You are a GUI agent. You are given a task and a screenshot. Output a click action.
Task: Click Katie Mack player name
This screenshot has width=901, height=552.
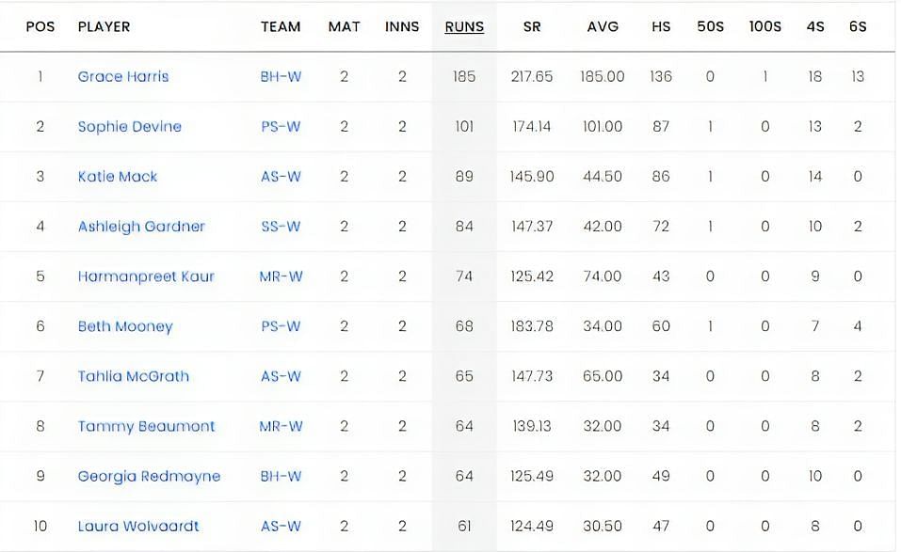[118, 177]
